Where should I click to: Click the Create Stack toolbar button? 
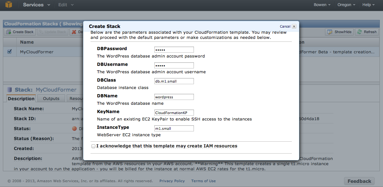(20, 32)
